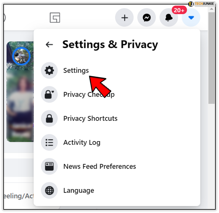This screenshot has width=219, height=213.
Task: Go back using the left arrow
Action: [x=49, y=45]
